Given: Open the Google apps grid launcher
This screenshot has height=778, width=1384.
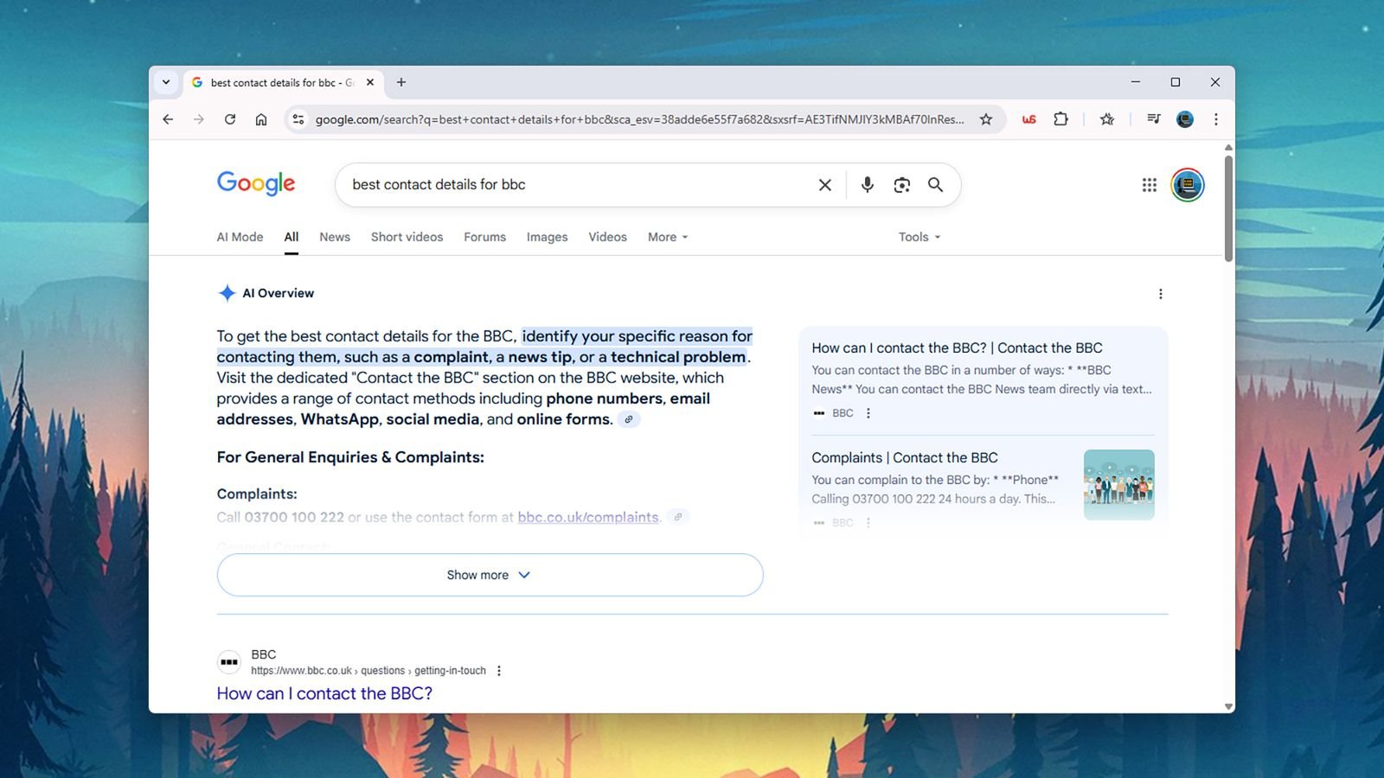Looking at the screenshot, I should coord(1150,185).
